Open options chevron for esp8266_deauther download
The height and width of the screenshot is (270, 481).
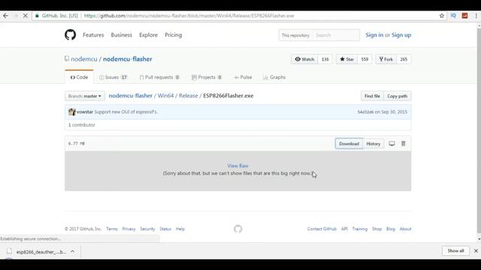point(72,251)
